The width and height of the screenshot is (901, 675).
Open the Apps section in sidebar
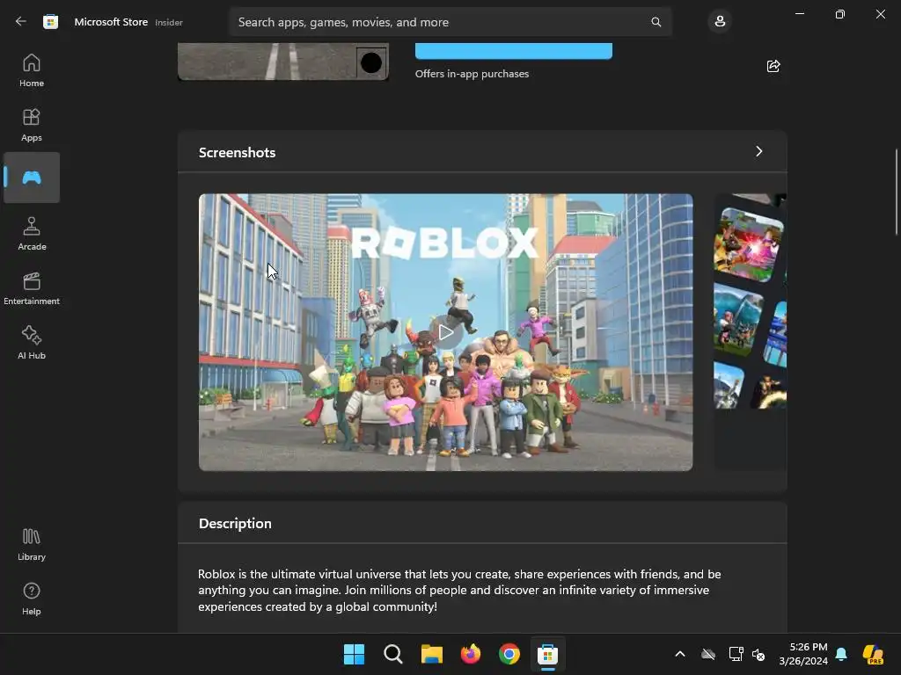(x=32, y=125)
